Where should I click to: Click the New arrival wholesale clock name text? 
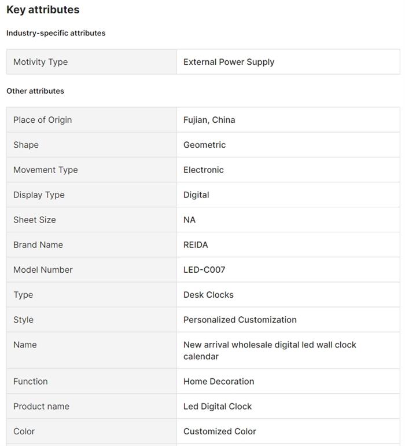pos(270,350)
